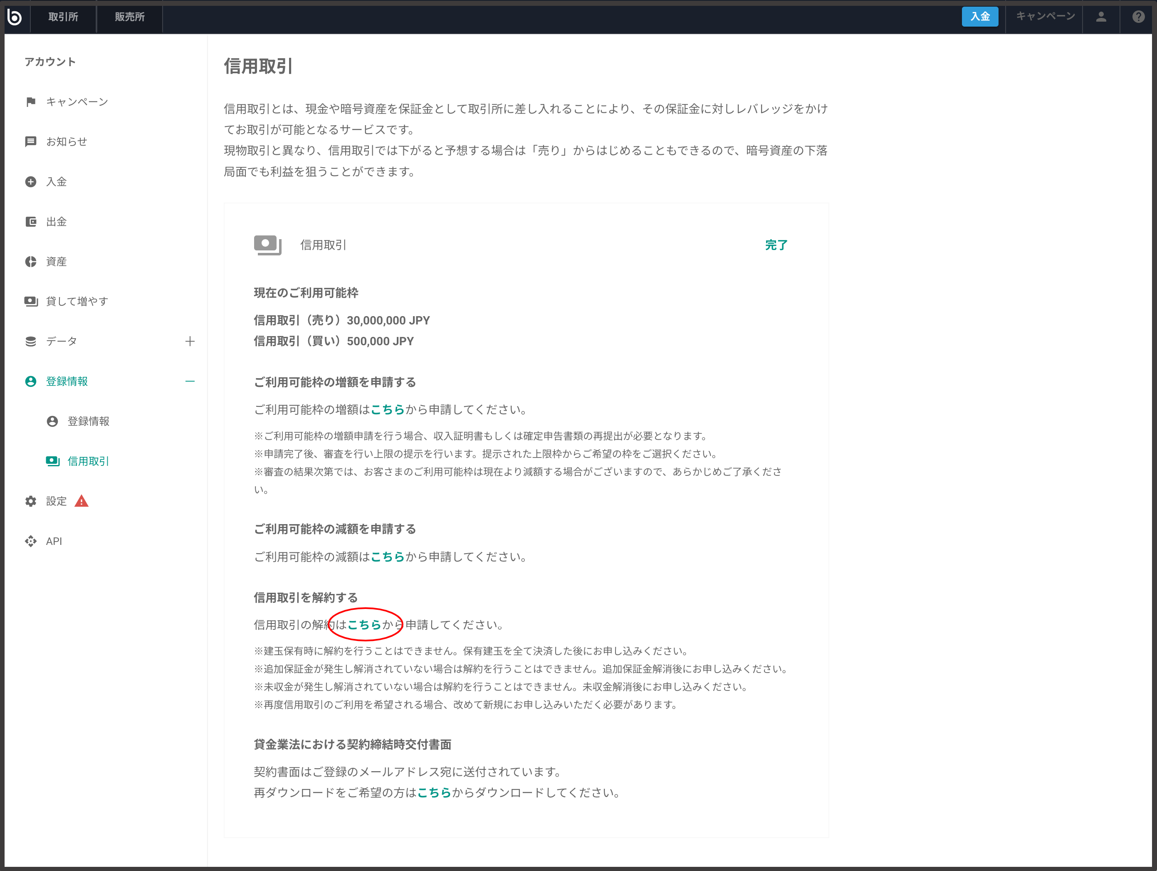1157x871 pixels.
Task: Select the お知らせ notification icon
Action: point(31,141)
